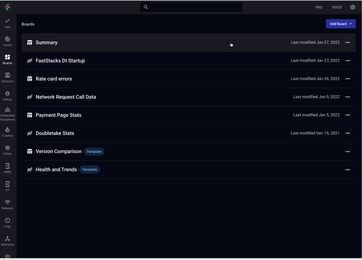Click Summary's 'Last modified Jan 27, 2022' text

coord(315,42)
